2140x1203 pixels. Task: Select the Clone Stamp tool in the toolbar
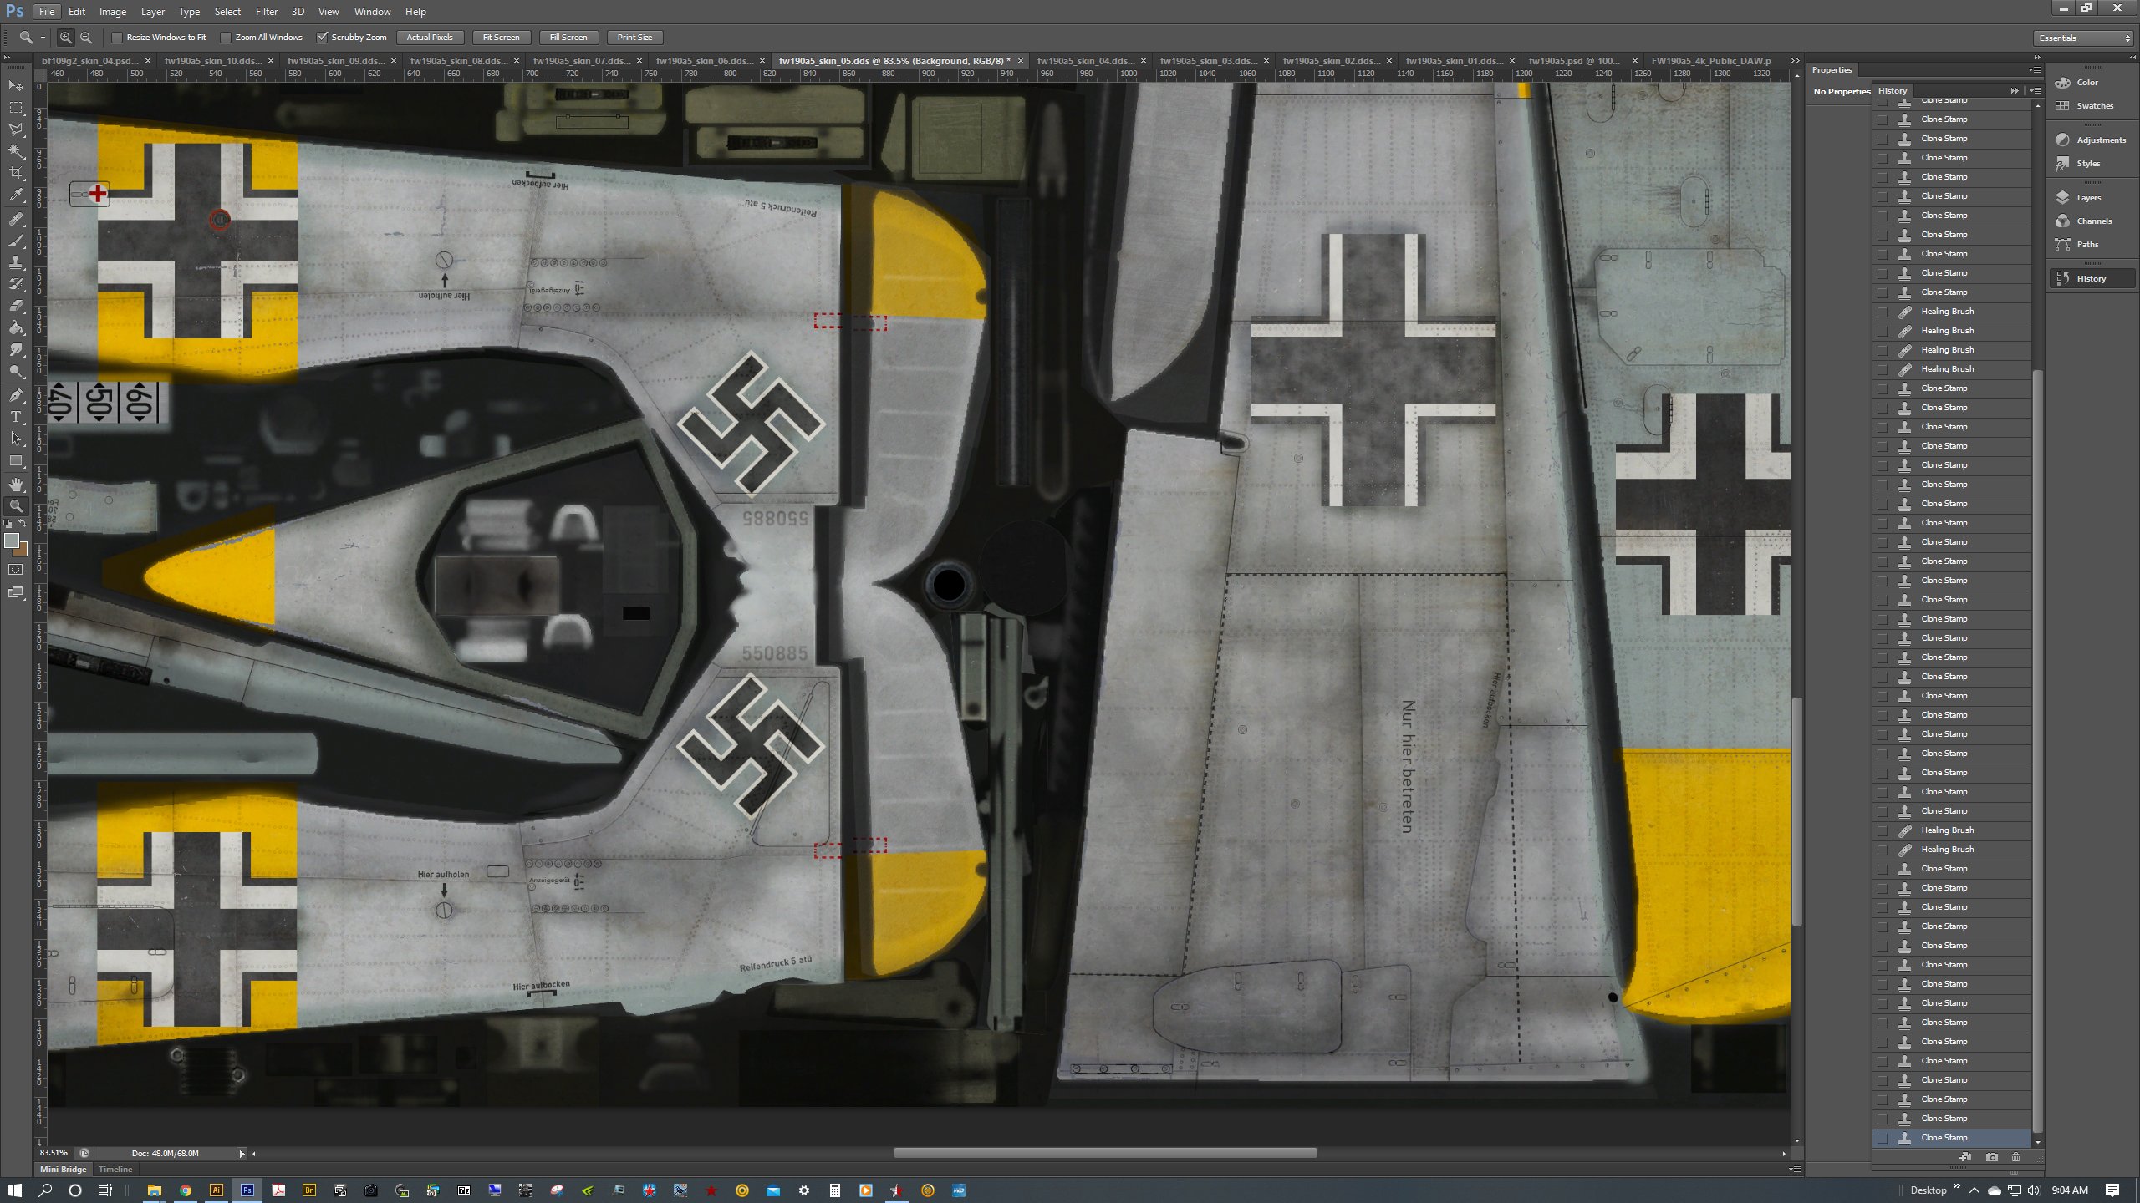coord(16,262)
